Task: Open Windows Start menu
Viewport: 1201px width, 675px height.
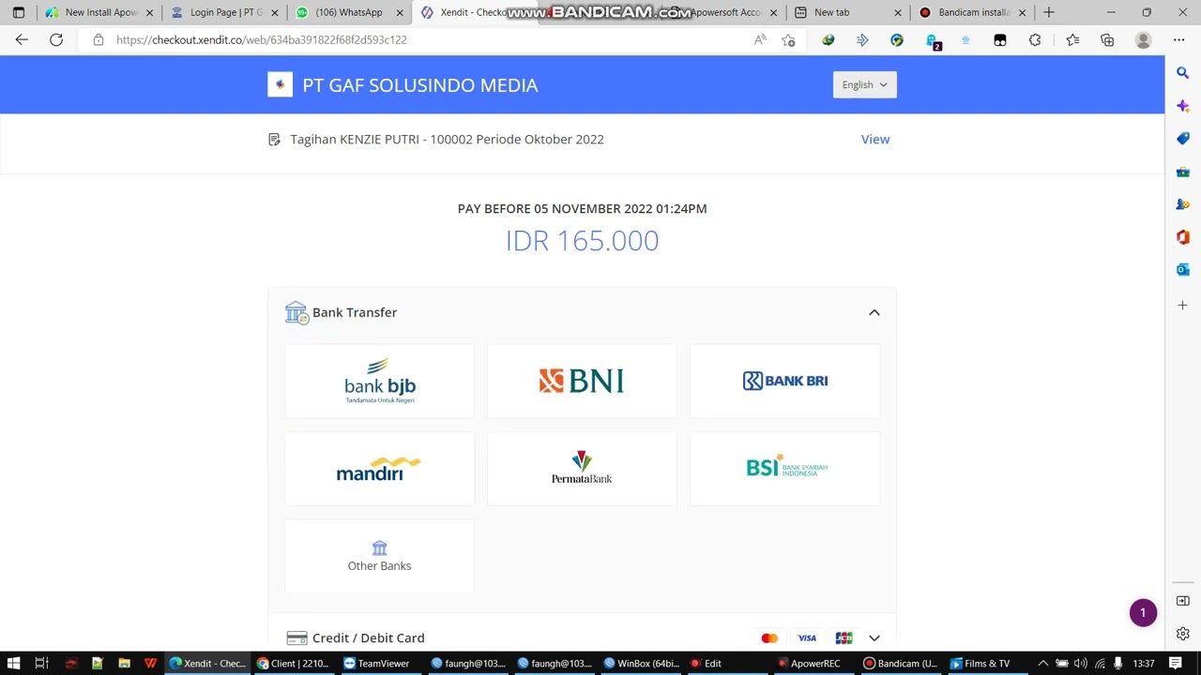Action: [x=13, y=663]
